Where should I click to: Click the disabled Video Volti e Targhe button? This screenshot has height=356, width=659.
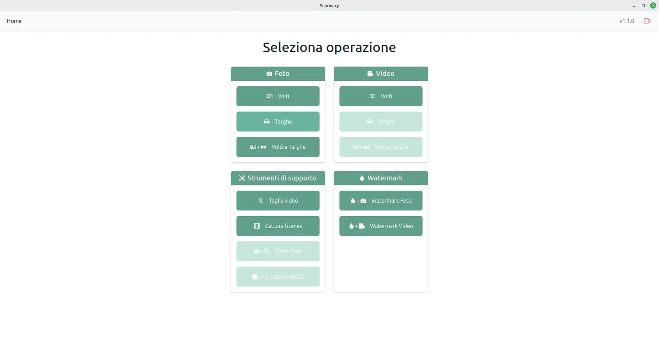tap(381, 147)
